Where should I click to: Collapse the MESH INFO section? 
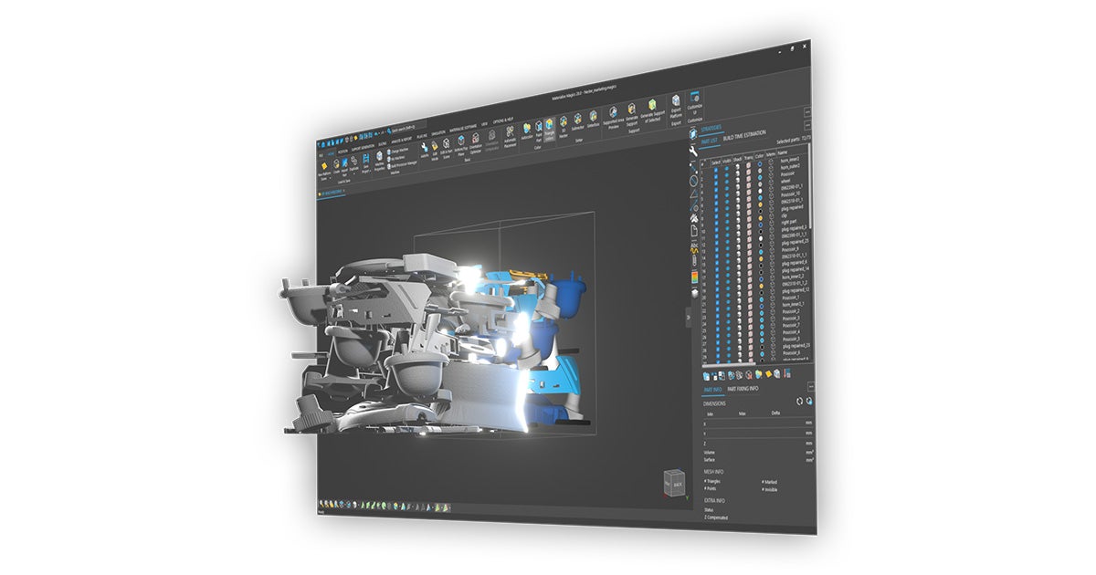tap(712, 472)
